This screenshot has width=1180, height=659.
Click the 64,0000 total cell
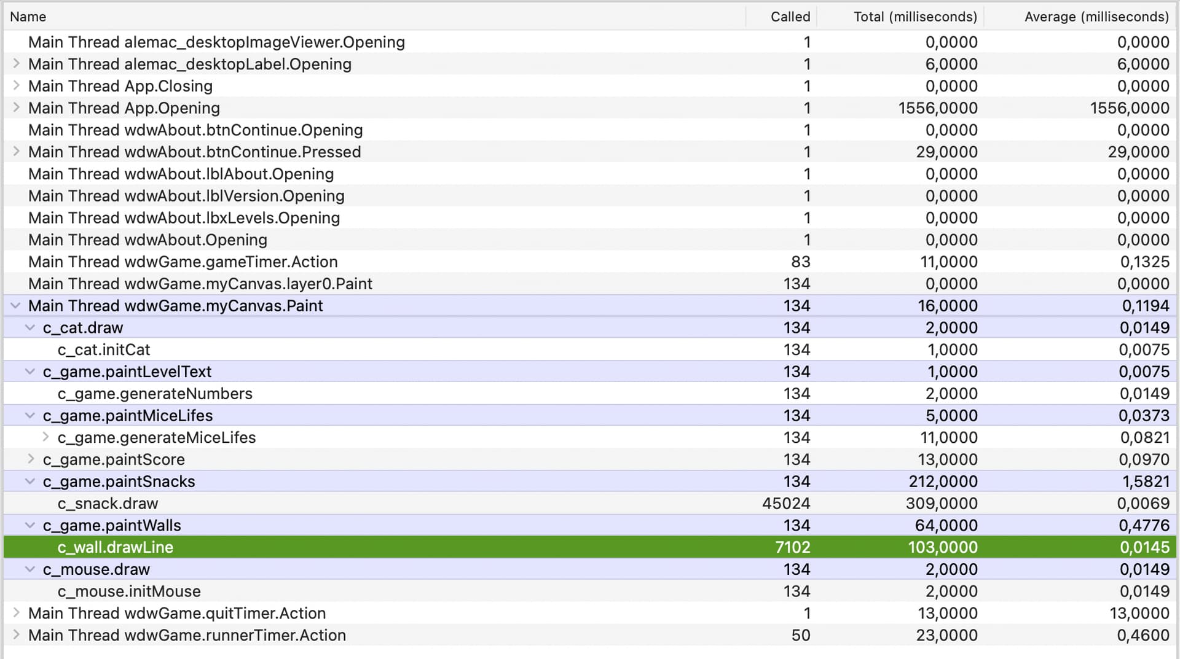(947, 526)
